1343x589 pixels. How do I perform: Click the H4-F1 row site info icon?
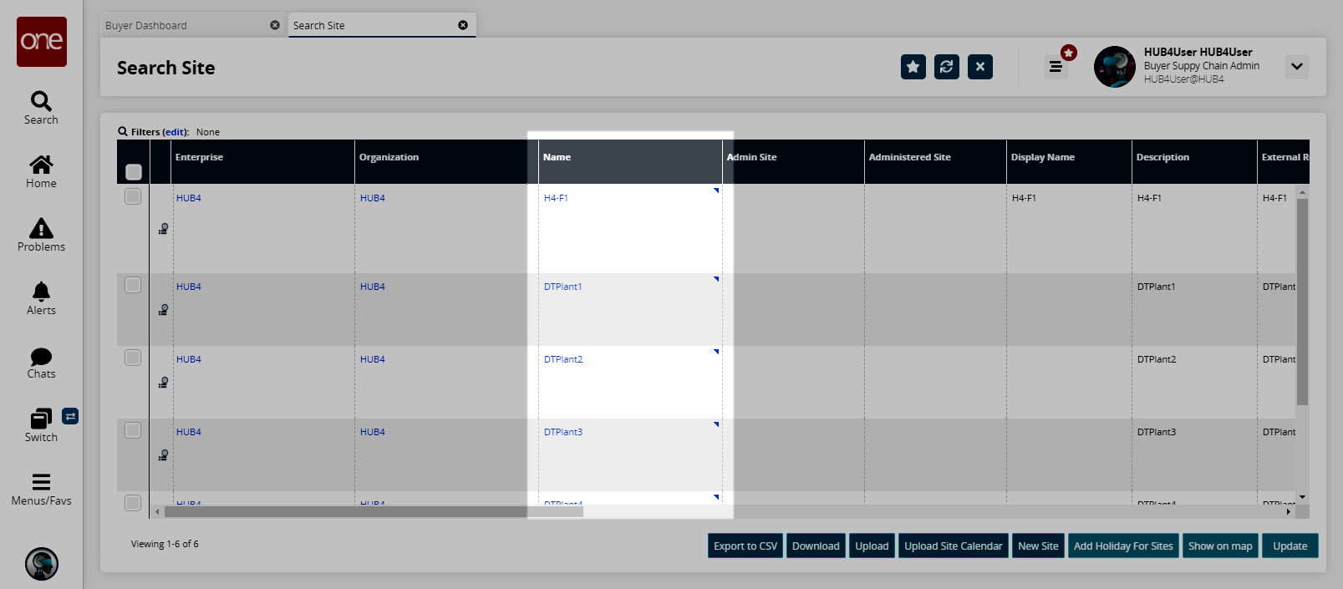click(164, 229)
